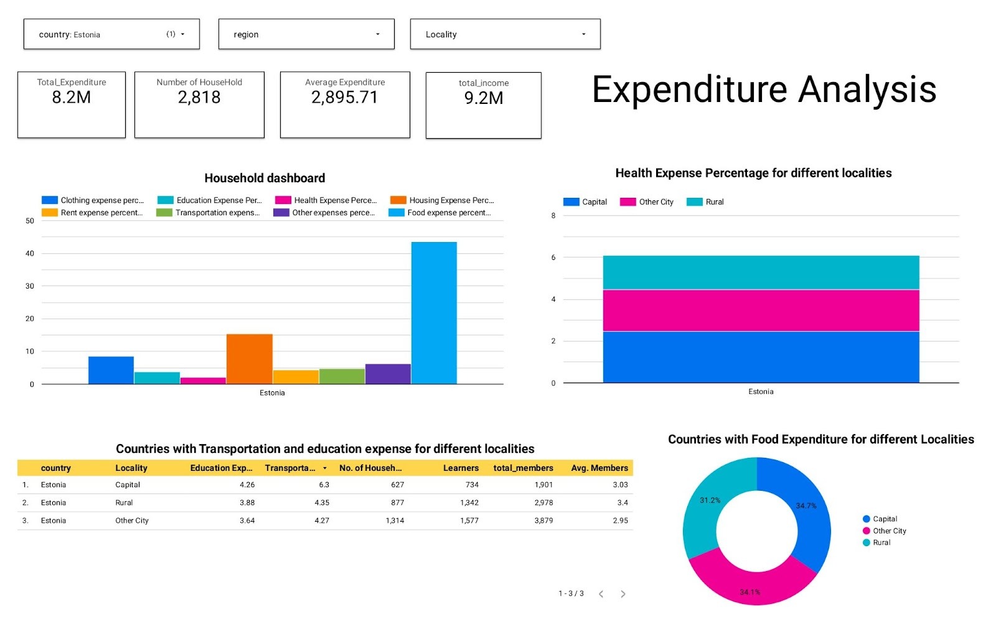Click sort arrow on Transportation column
The image size is (996, 622).
coord(325,468)
